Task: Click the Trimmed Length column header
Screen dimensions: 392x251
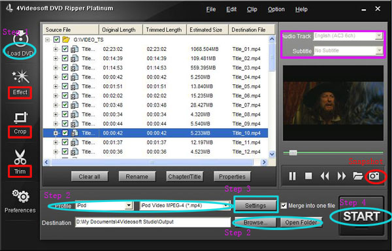Action: point(164,30)
